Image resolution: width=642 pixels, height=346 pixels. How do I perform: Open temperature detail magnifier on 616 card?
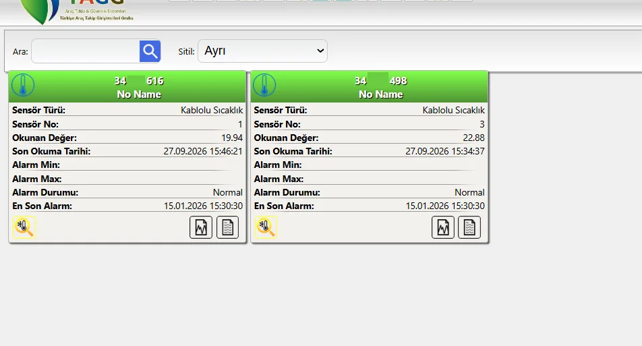[x=24, y=227]
